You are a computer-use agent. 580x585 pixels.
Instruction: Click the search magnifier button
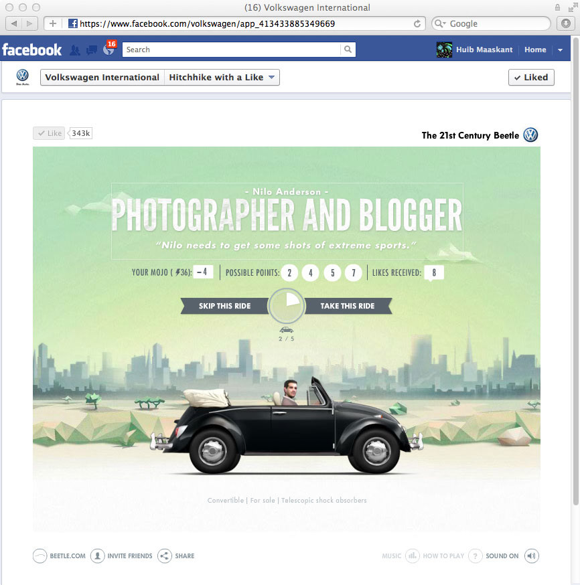348,50
